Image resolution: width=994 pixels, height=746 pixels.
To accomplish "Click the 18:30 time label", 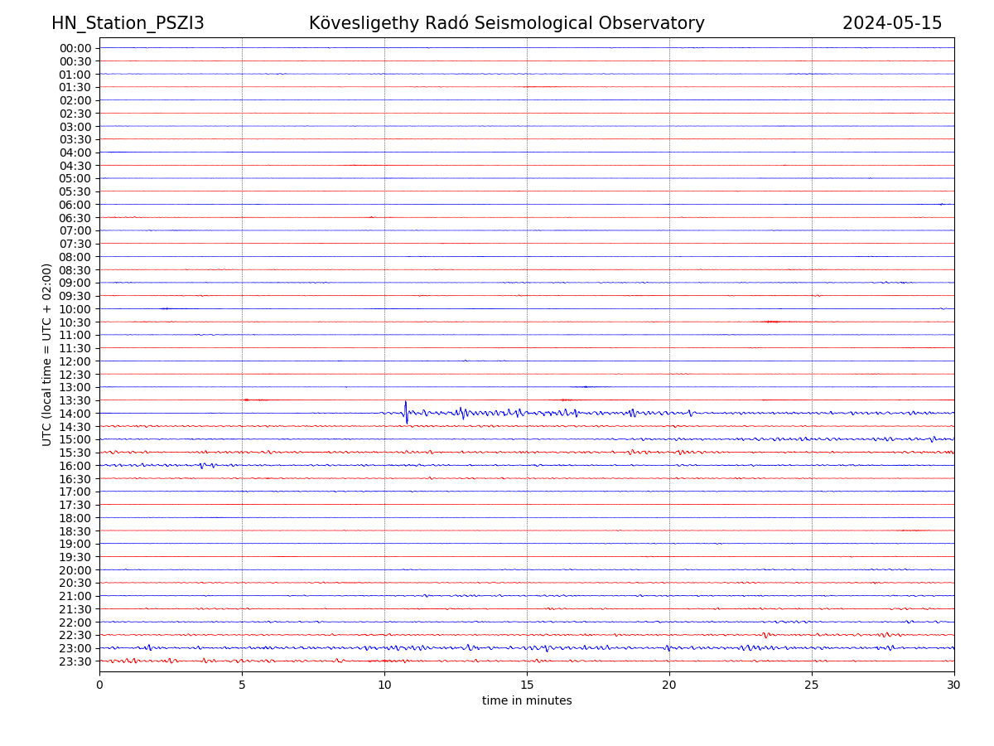I will click(75, 531).
